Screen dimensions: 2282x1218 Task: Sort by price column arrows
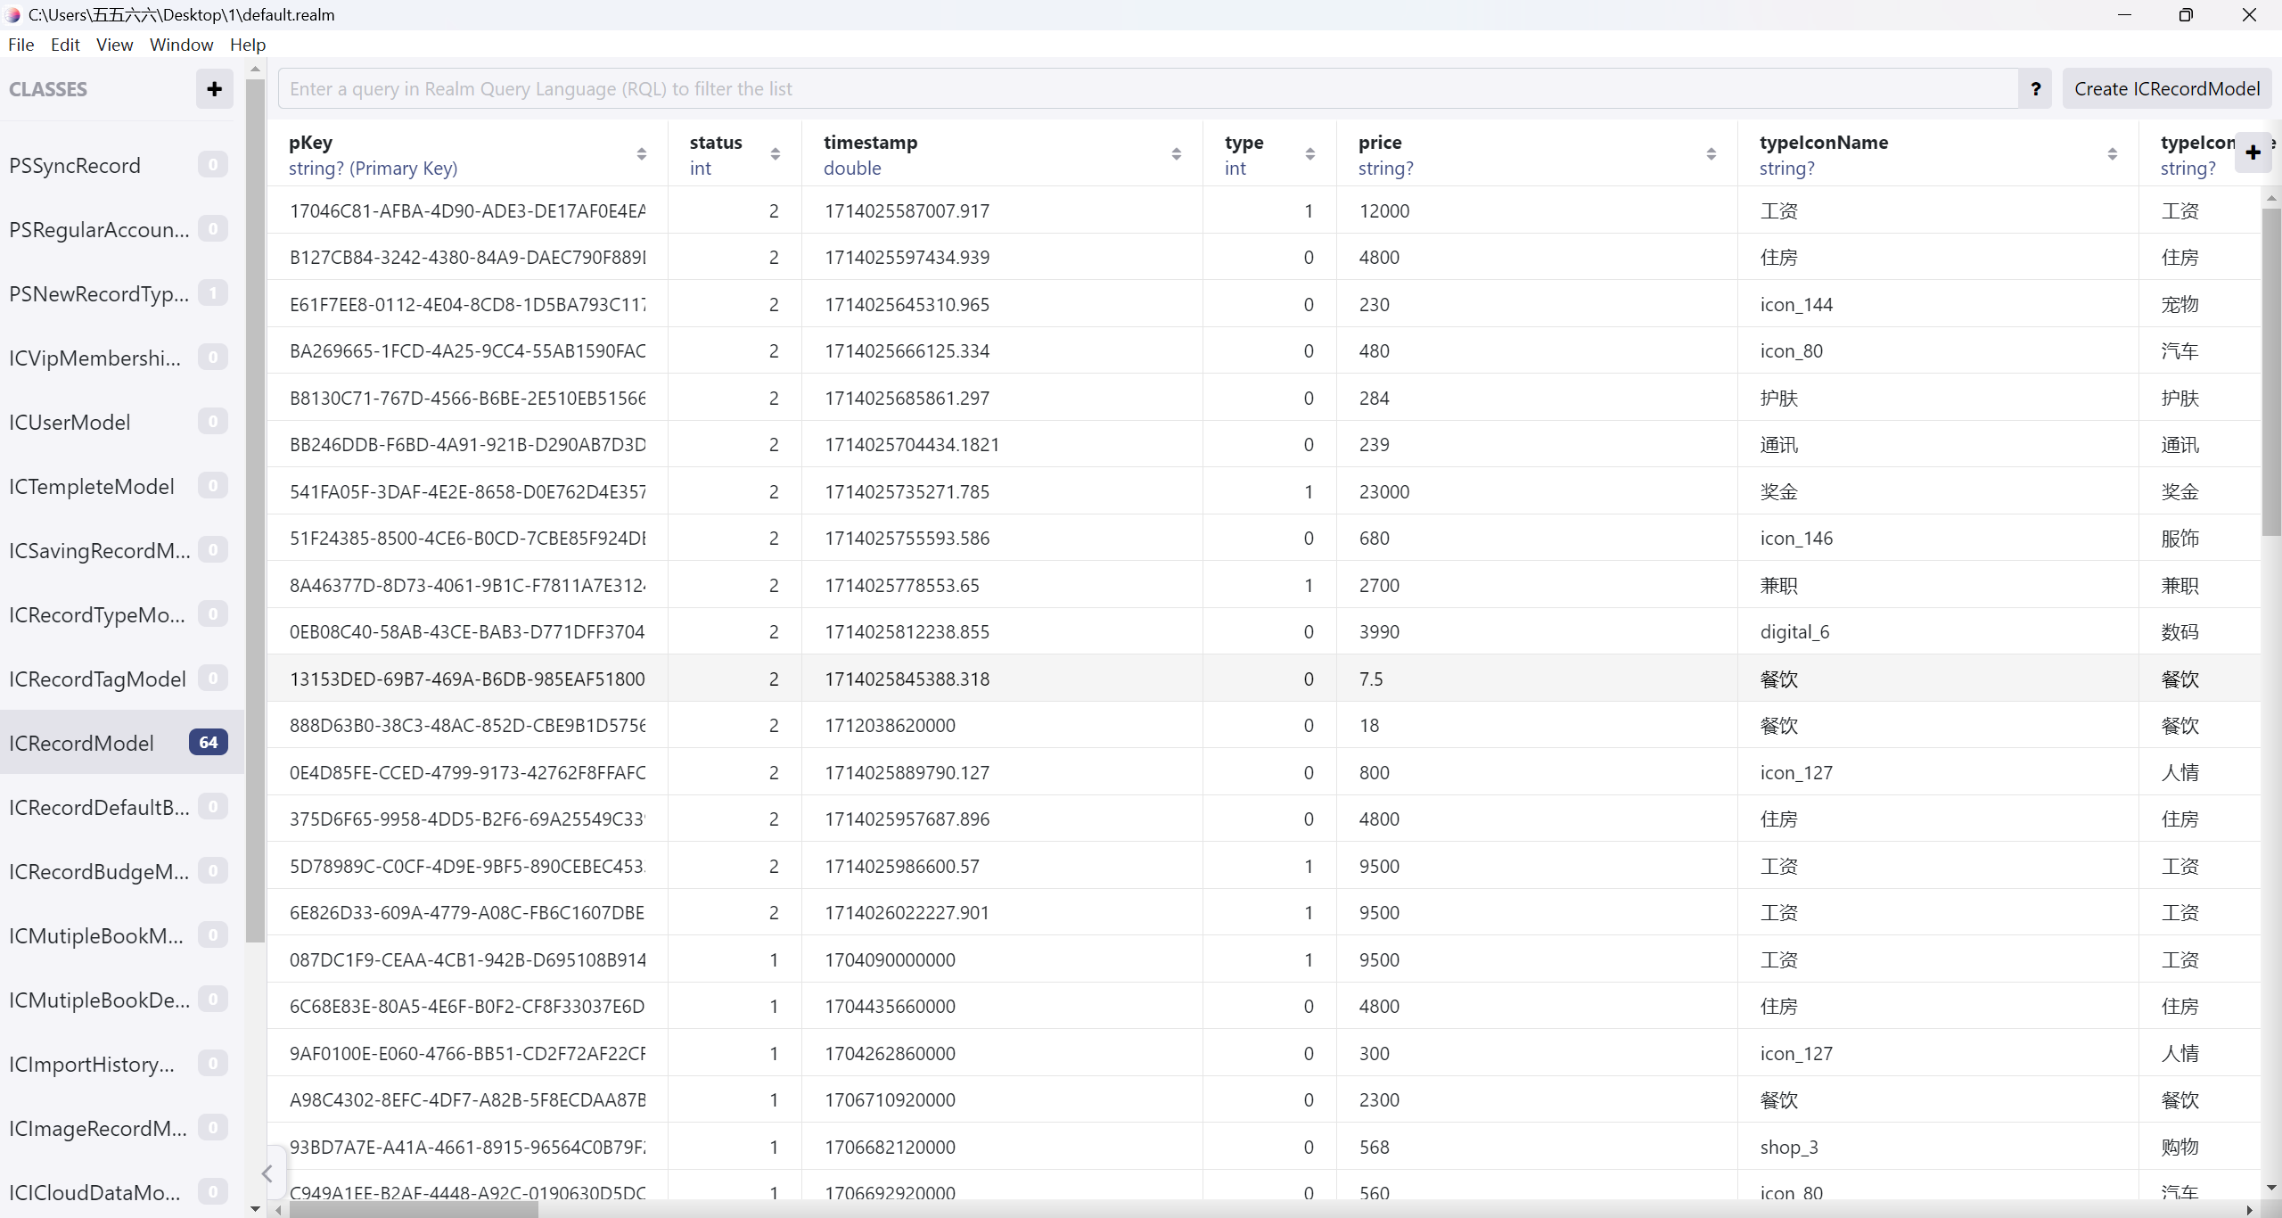(x=1711, y=154)
